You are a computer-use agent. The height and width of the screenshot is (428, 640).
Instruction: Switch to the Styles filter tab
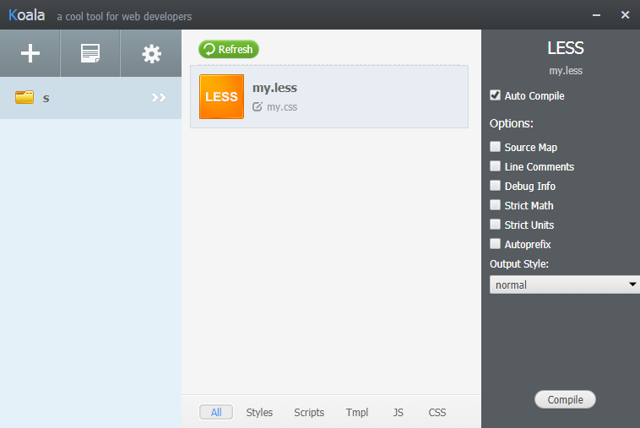pyautogui.click(x=259, y=413)
